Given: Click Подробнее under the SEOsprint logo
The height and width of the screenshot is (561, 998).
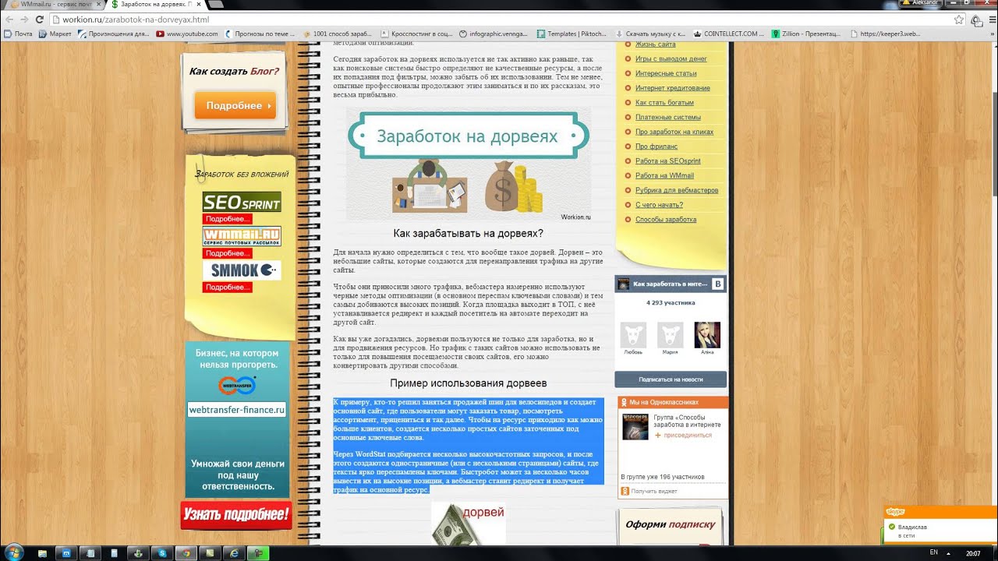Looking at the screenshot, I should click(227, 219).
